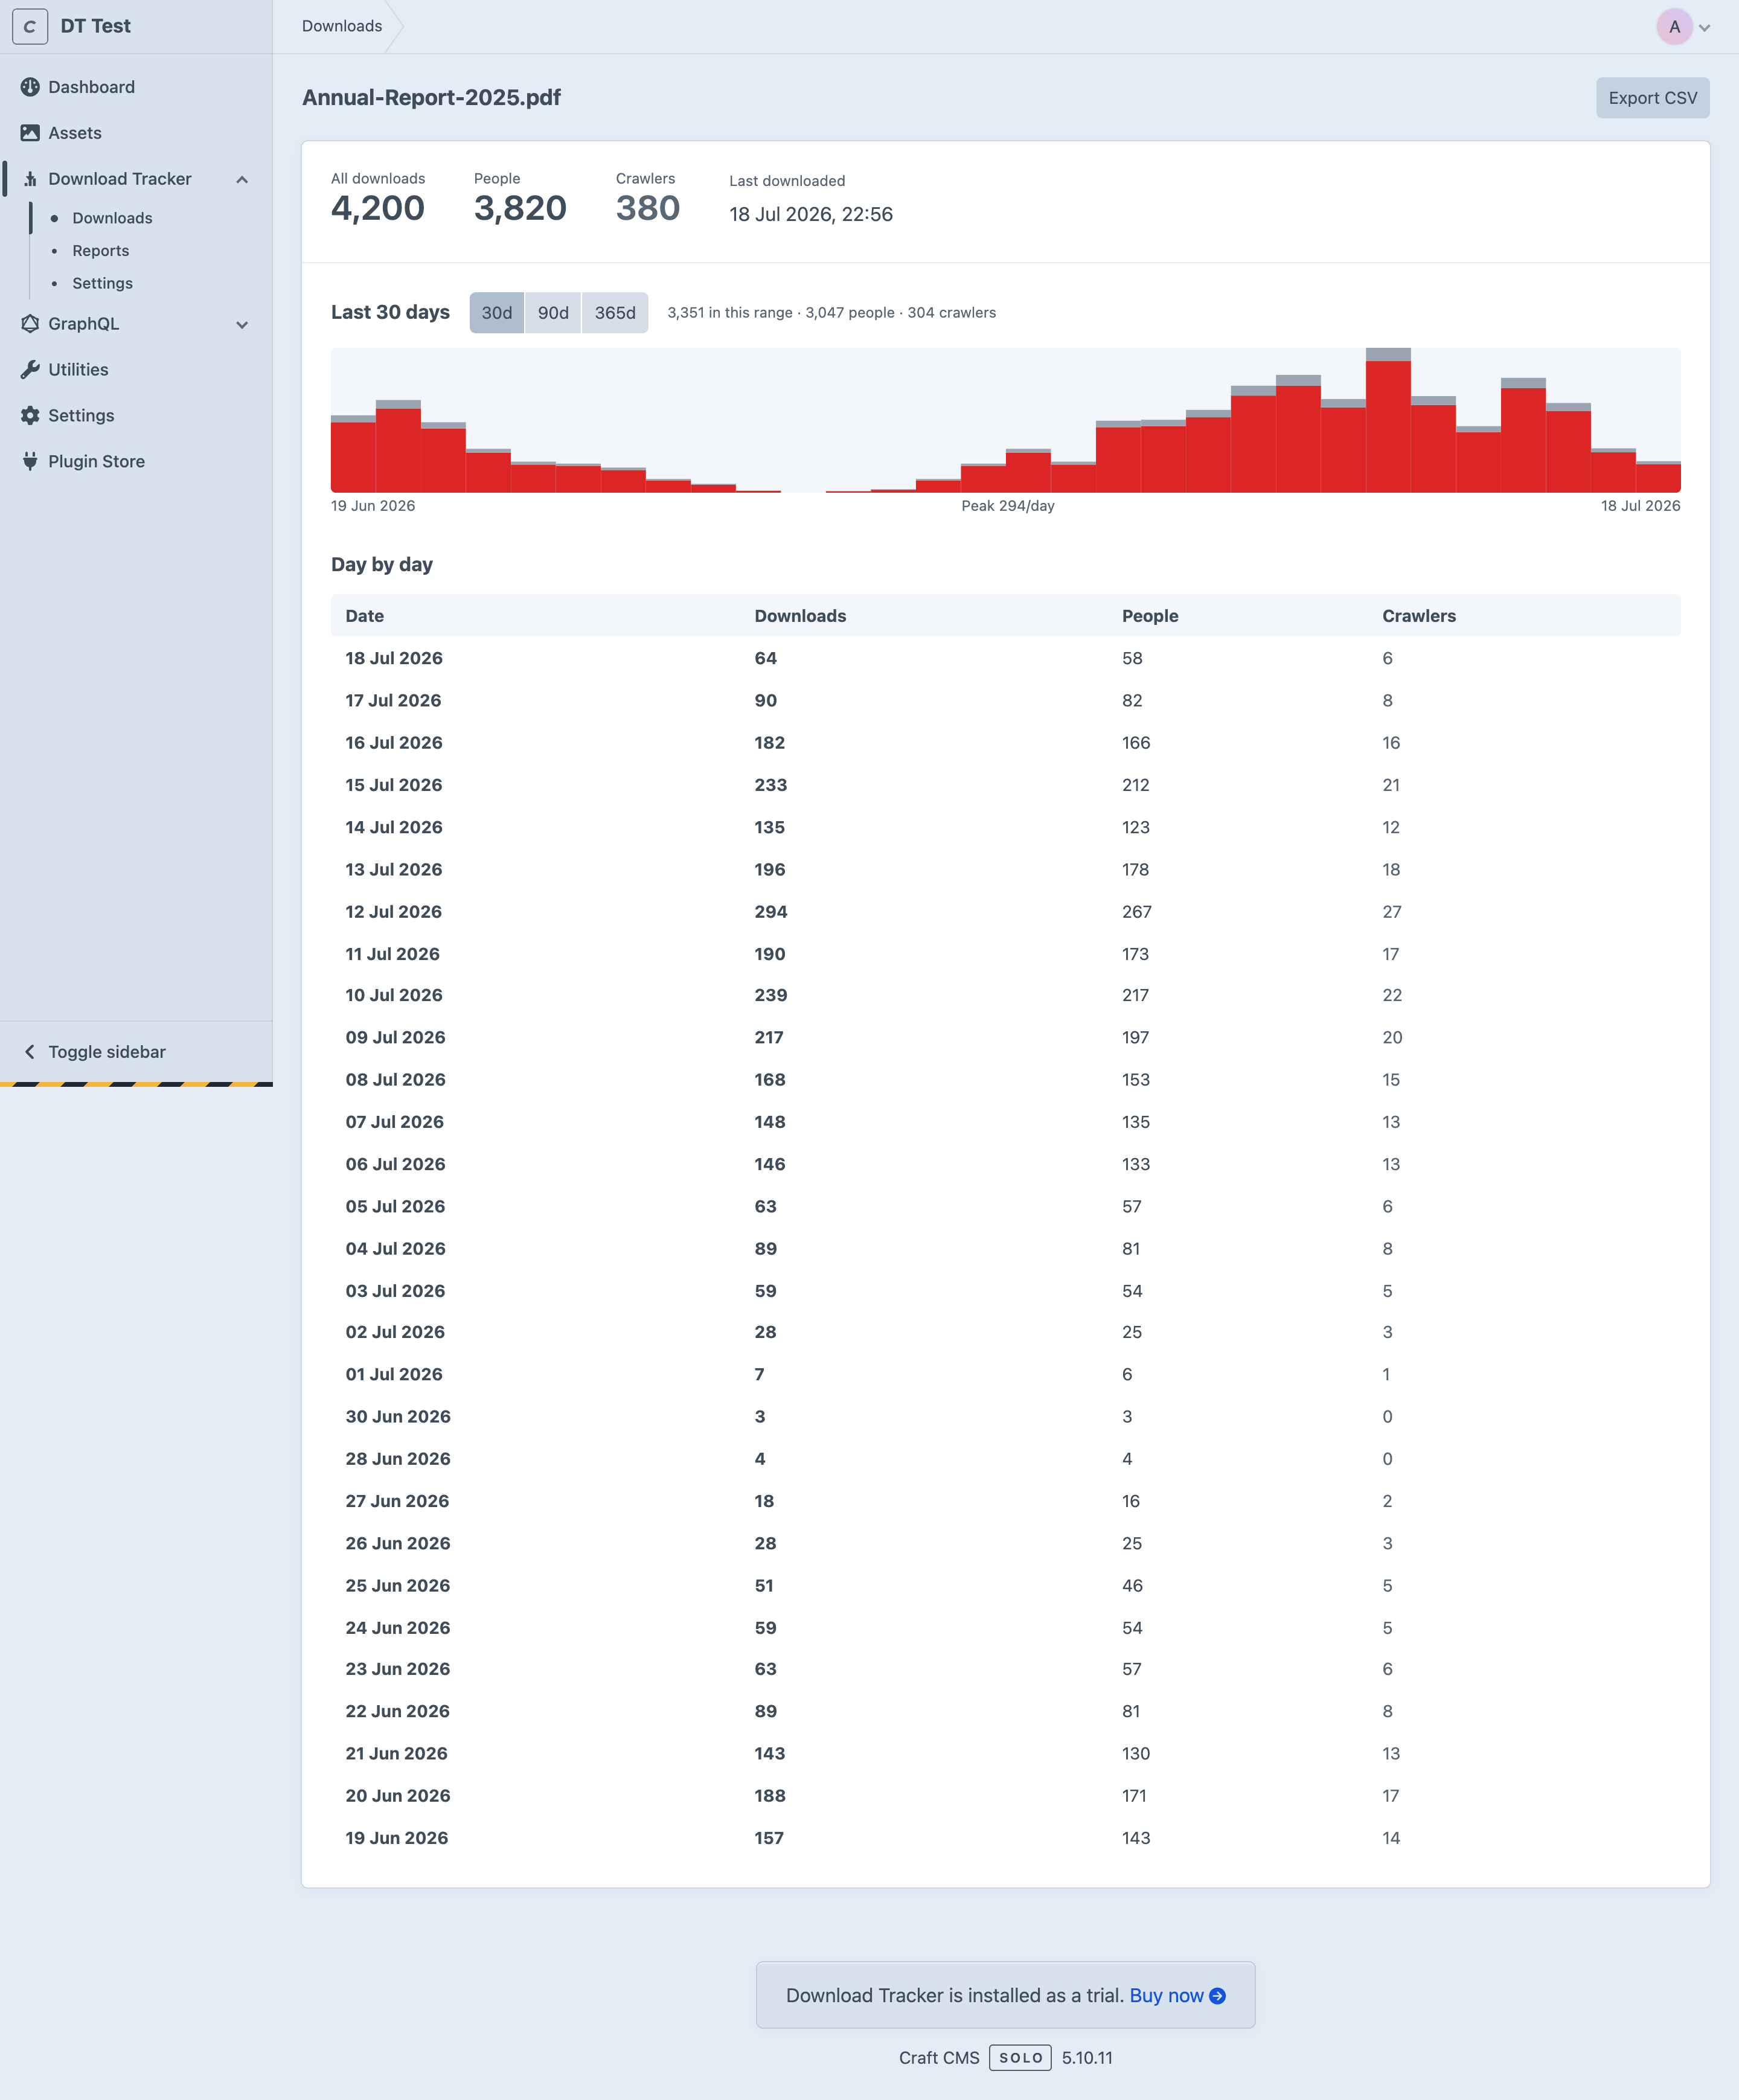Click the Day by day heading
The height and width of the screenshot is (2100, 1739).
tap(382, 565)
